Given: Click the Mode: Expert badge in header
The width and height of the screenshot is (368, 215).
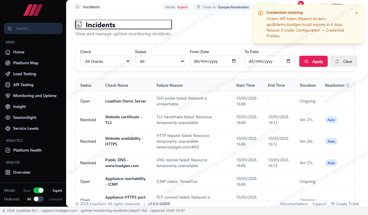Looking at the screenshot, I should pyautogui.click(x=177, y=7).
